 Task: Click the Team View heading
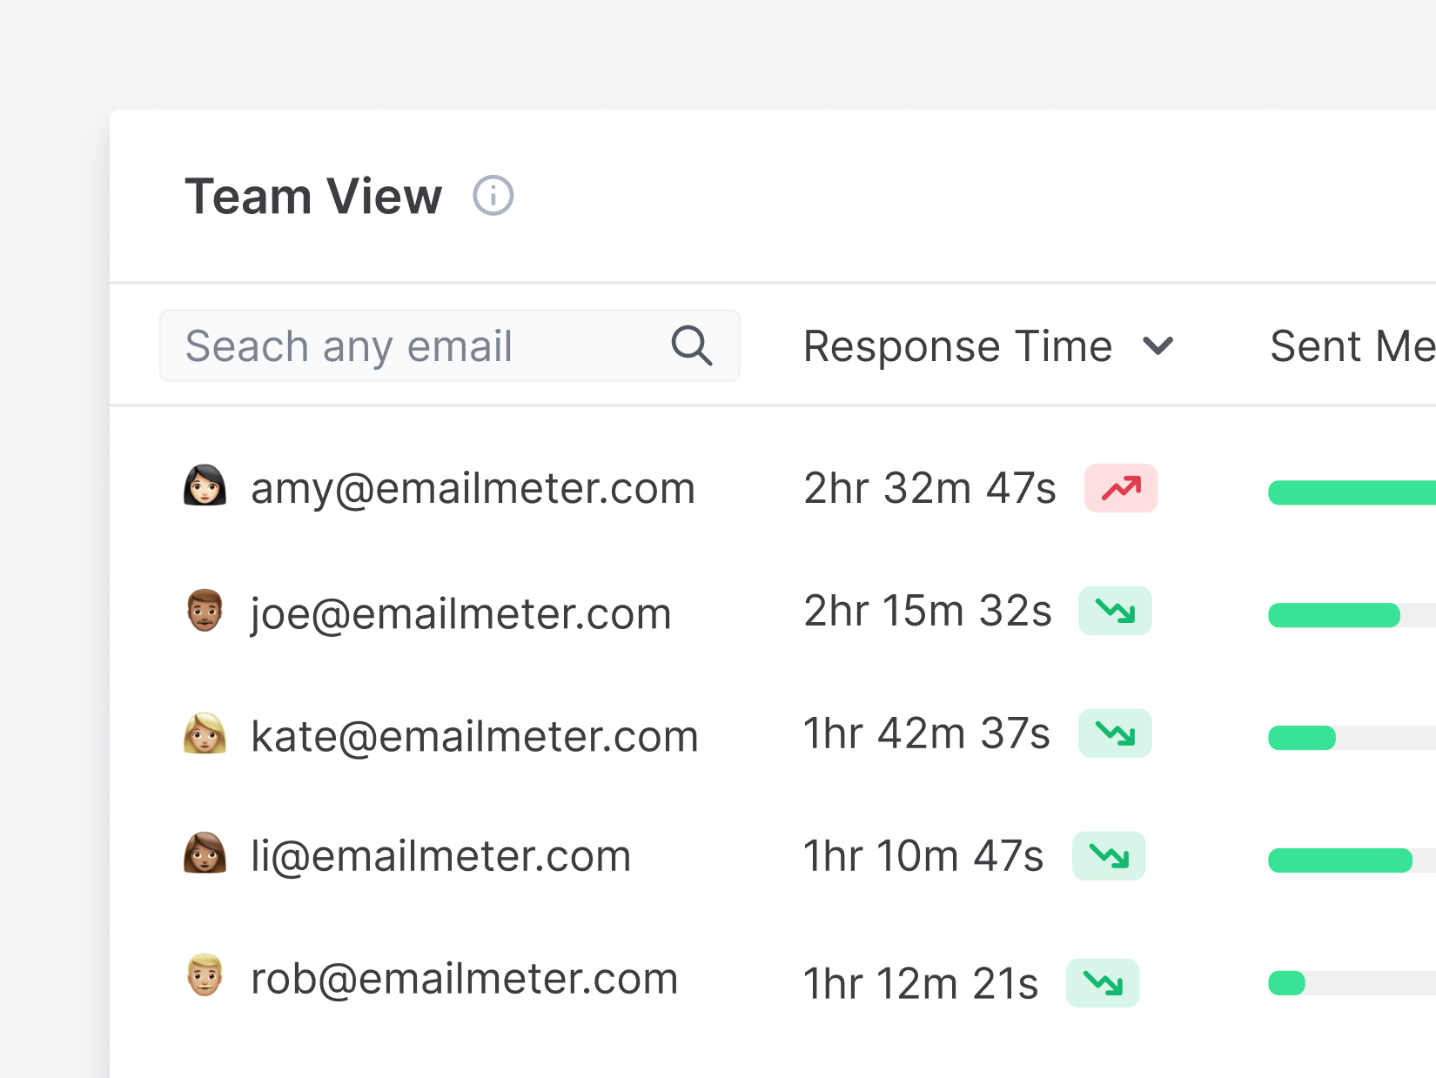tap(313, 196)
